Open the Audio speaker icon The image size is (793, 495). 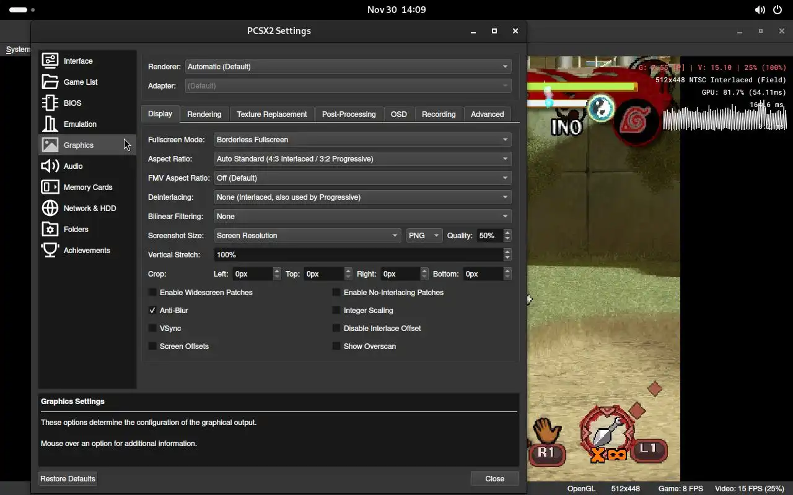50,166
